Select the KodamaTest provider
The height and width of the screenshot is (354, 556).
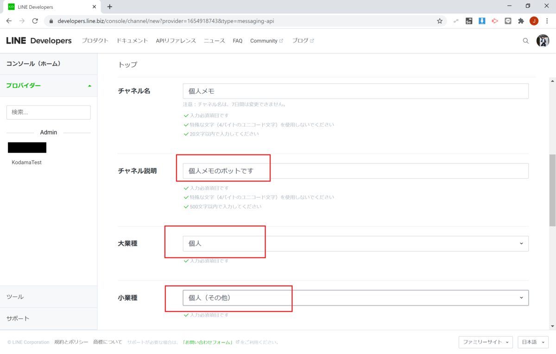pos(27,162)
